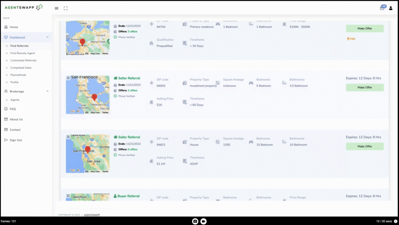Open Paymethods page

coord(18,75)
